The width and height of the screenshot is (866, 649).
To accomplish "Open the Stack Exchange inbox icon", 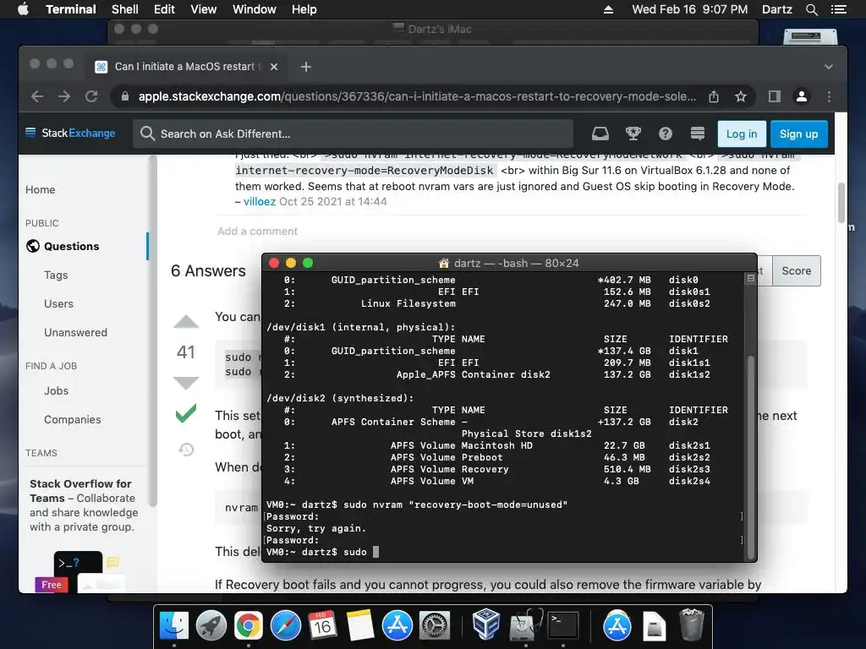I will pos(600,134).
